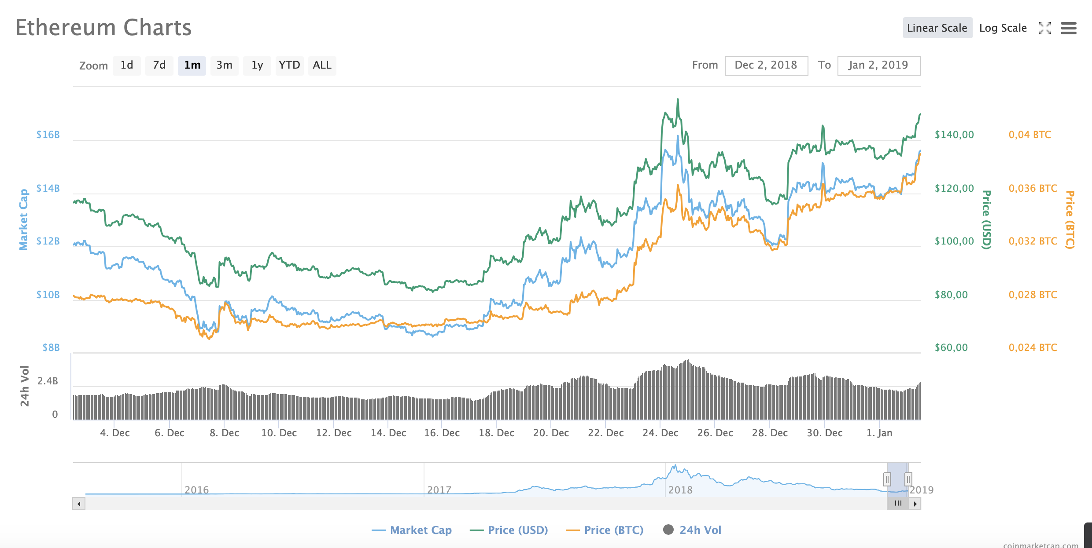This screenshot has width=1092, height=548.
Task: Click the $100,00 price axis label
Action: [x=954, y=241]
